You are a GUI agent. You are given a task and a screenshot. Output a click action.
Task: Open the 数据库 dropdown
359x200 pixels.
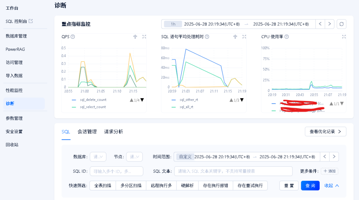pyautogui.click(x=98, y=157)
